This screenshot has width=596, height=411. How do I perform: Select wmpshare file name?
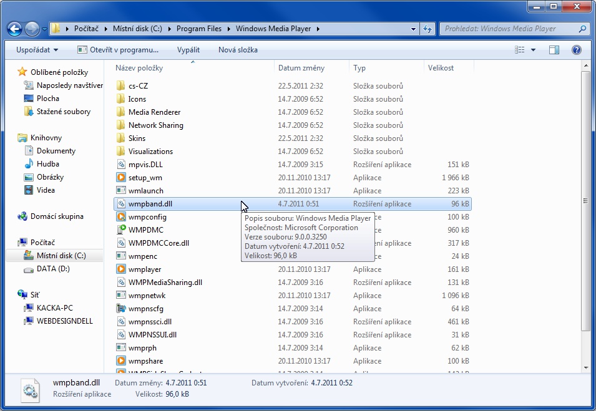[x=145, y=361]
